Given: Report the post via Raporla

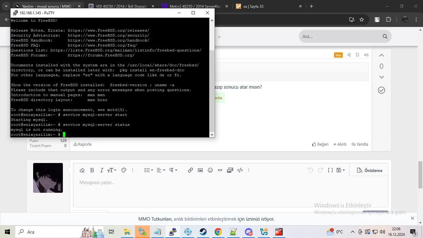Looking at the screenshot, I should (x=82, y=144).
